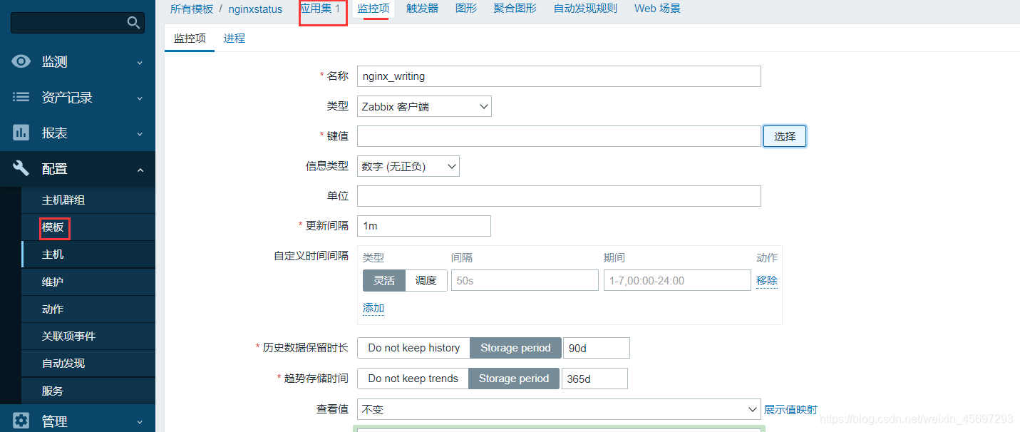This screenshot has width=1020, height=432.
Task: Select the 灵活 interval type toggle
Action: coord(384,280)
